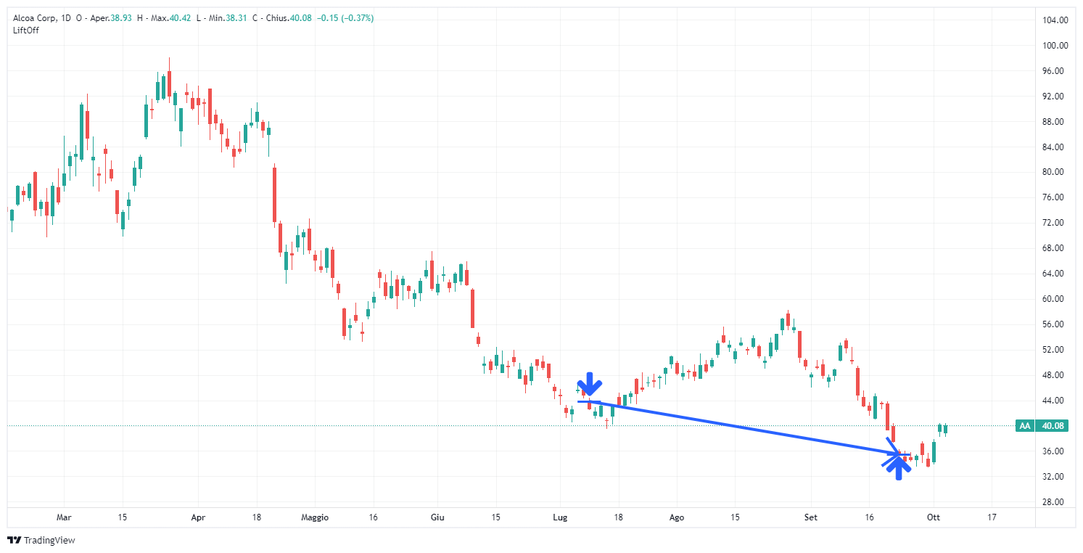The image size is (1083, 553).
Task: Select the Maggio label on the time axis
Action: [x=316, y=517]
